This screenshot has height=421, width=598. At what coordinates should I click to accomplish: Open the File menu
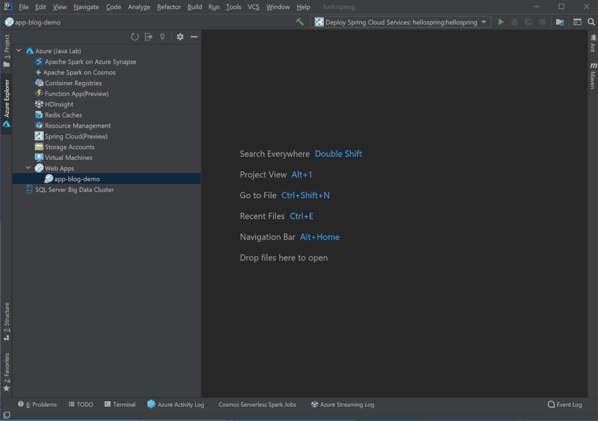pyautogui.click(x=24, y=7)
